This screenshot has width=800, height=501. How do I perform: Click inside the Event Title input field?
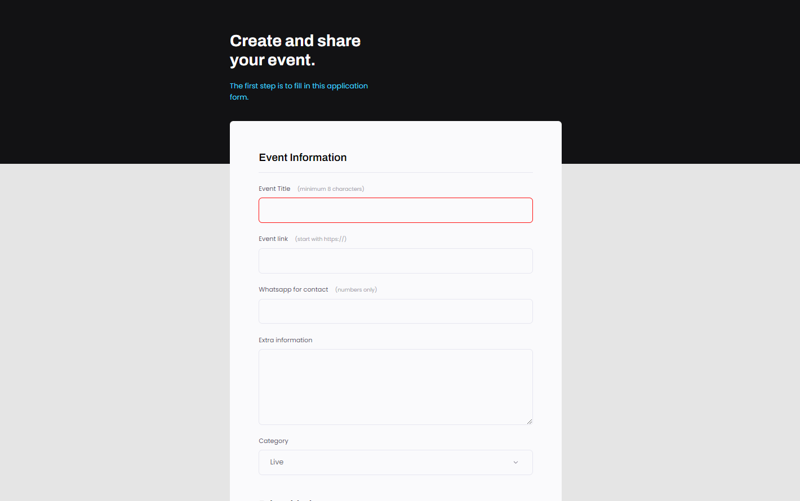coord(394,210)
